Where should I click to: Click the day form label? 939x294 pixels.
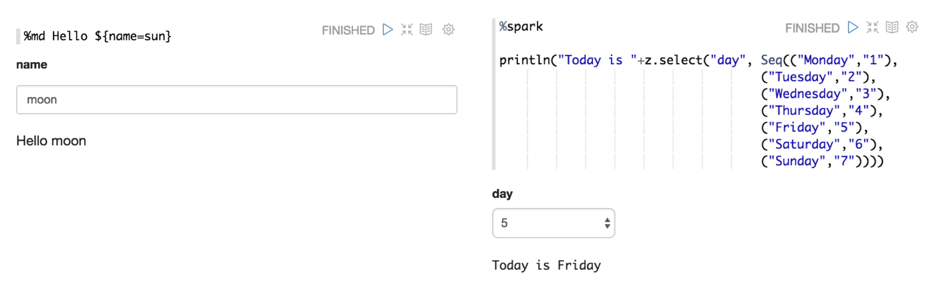tap(503, 194)
